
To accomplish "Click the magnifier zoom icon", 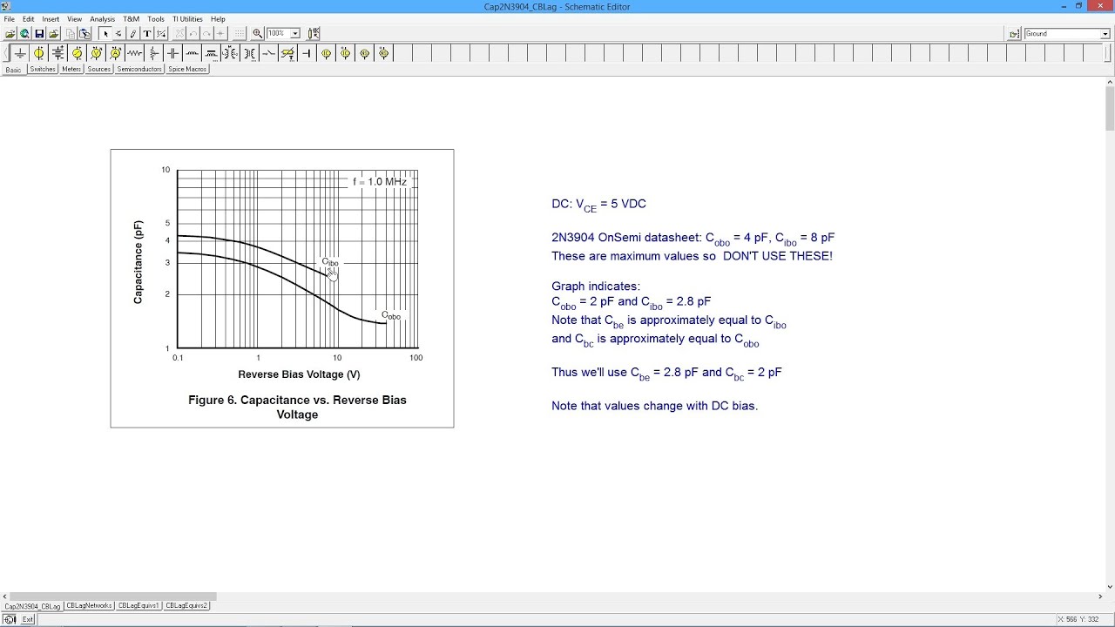I will pos(258,34).
